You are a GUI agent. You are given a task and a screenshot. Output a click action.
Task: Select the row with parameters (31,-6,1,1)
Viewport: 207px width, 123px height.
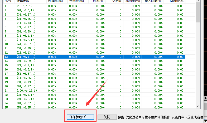tap(94, 95)
